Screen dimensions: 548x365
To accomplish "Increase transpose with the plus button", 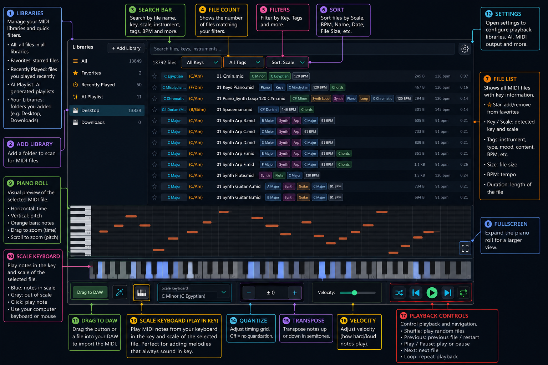I will 295,293.
